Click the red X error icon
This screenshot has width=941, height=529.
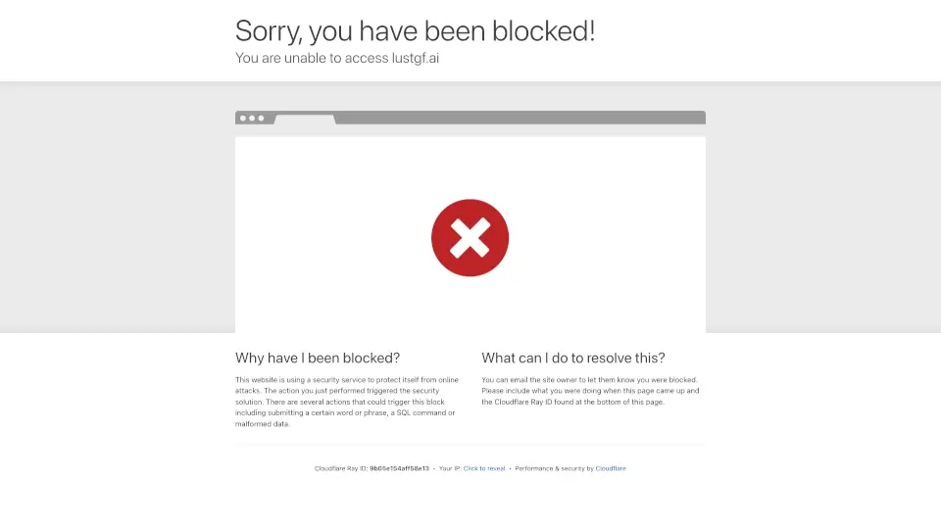pyautogui.click(x=470, y=237)
